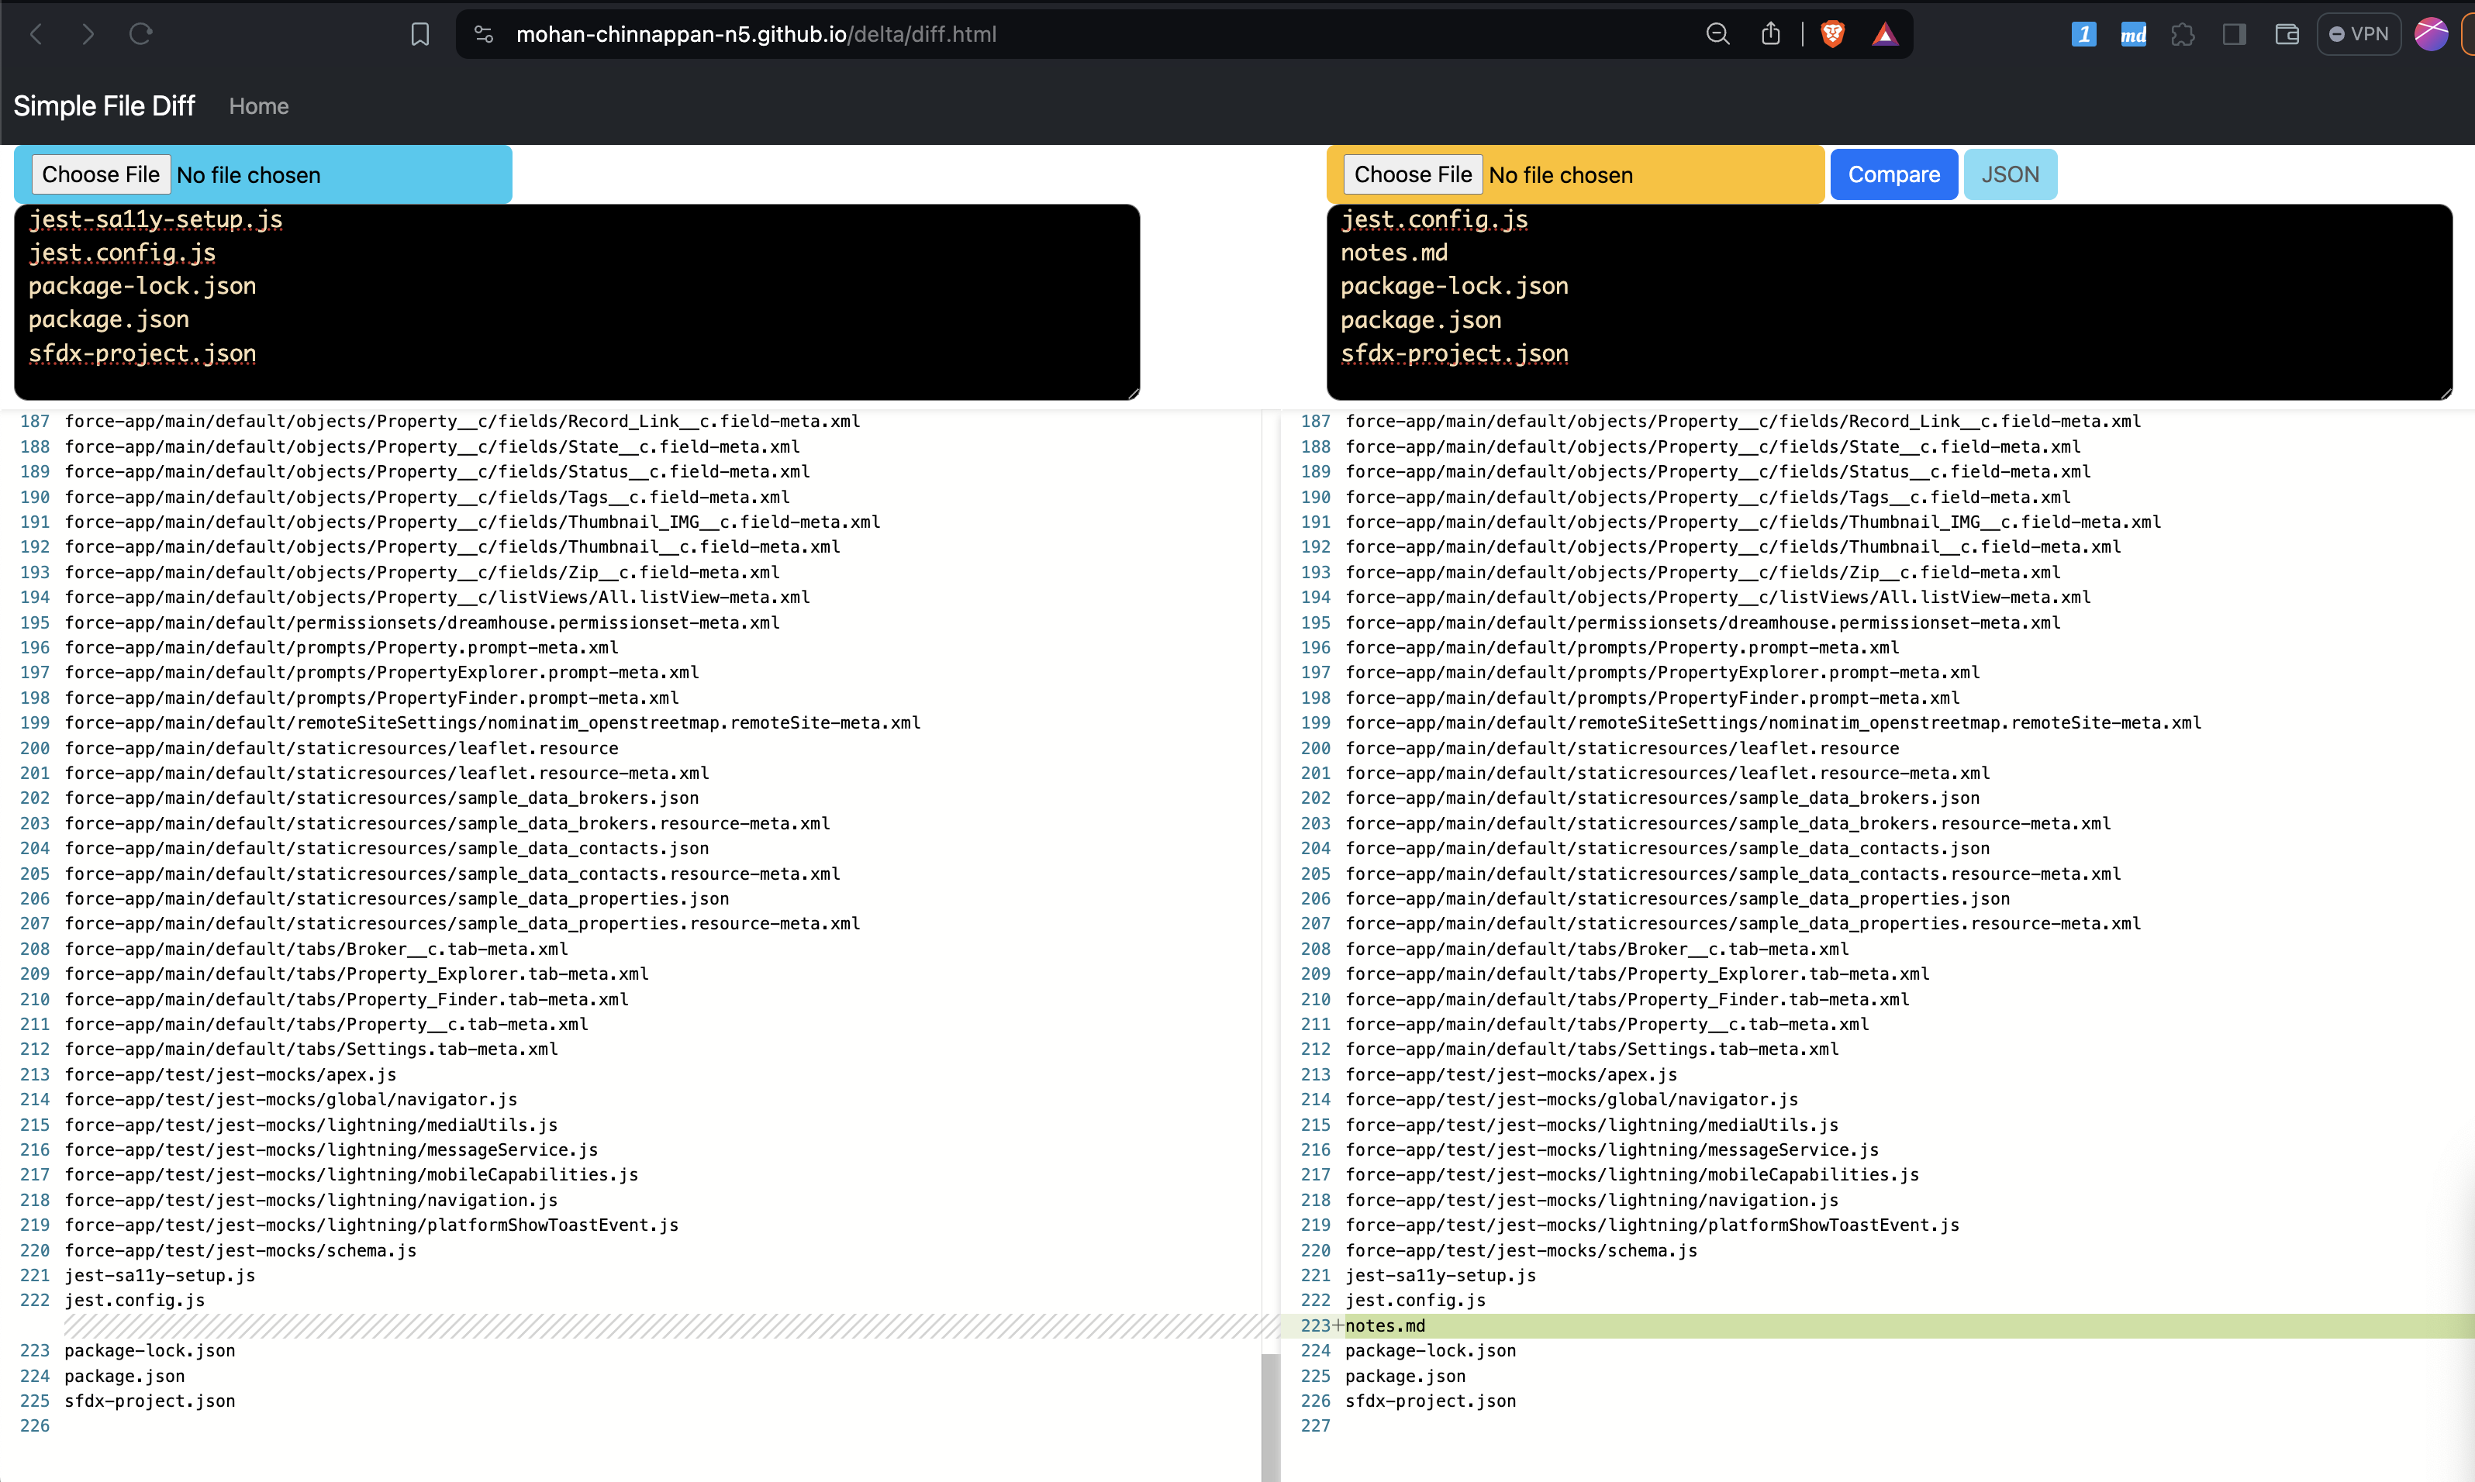Open the Brave Wallet icon

pyautogui.click(x=2287, y=34)
